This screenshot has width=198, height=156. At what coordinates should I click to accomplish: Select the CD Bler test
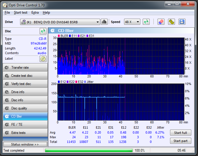tap(25, 116)
